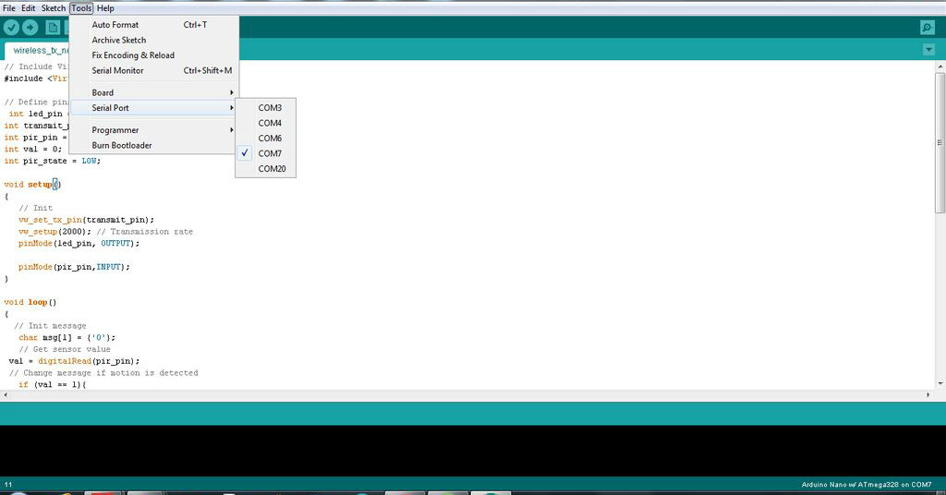Select COM4 serial port

coord(265,123)
